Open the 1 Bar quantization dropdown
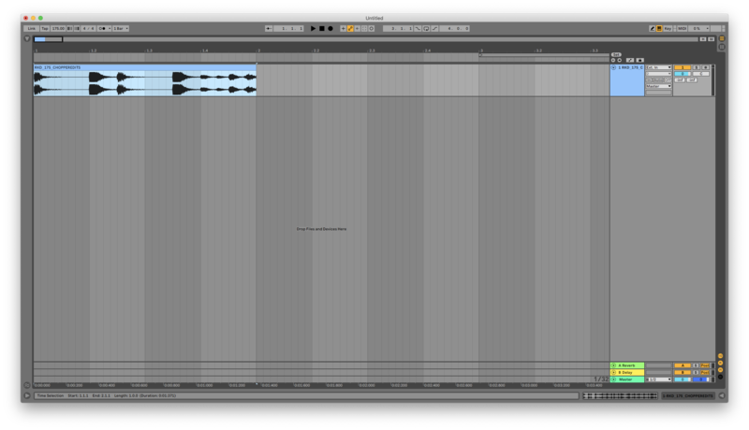 click(x=121, y=28)
